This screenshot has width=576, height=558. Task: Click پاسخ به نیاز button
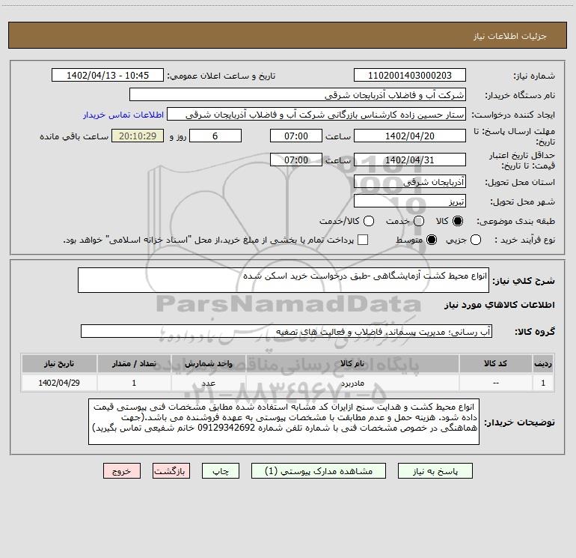coord(435,471)
